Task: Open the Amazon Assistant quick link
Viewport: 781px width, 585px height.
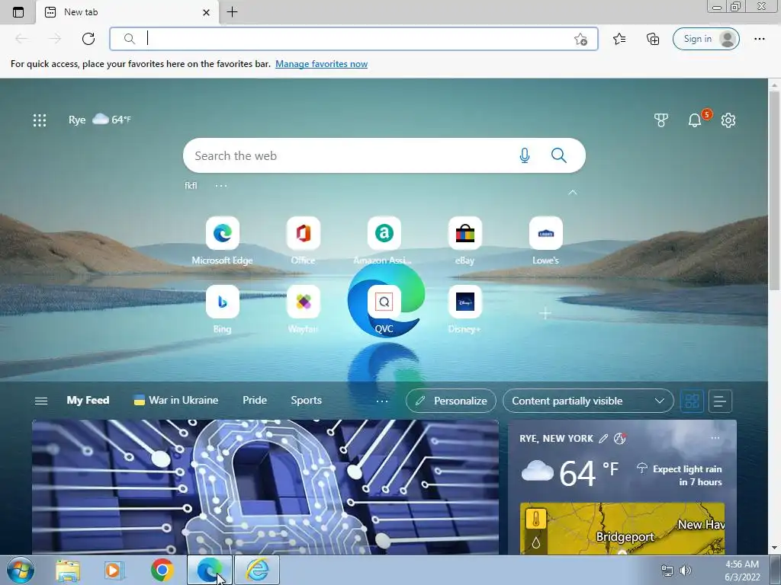Action: [x=384, y=241]
